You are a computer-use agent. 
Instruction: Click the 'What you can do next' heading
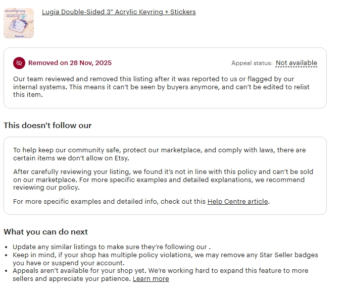tap(45, 232)
